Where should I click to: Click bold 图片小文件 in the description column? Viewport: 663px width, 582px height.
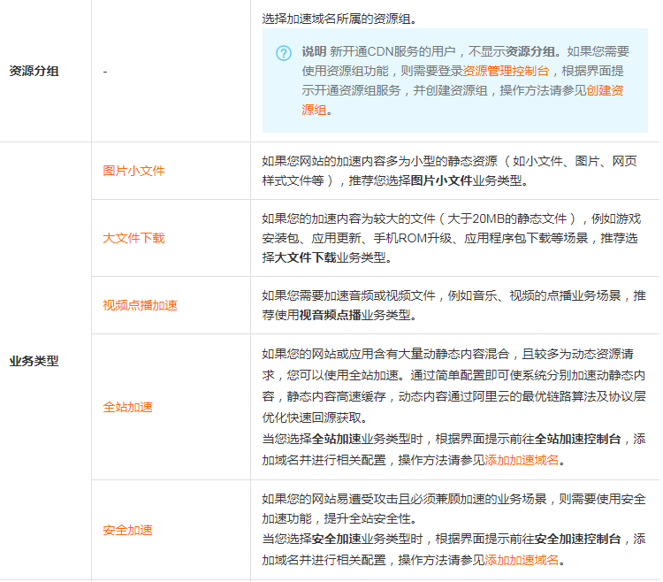[441, 180]
